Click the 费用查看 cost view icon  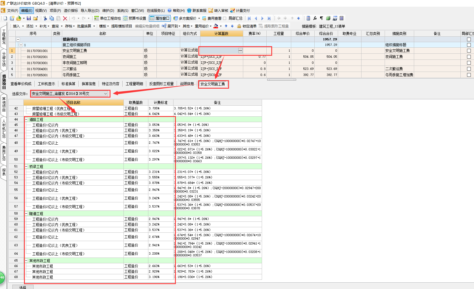click(x=204, y=18)
